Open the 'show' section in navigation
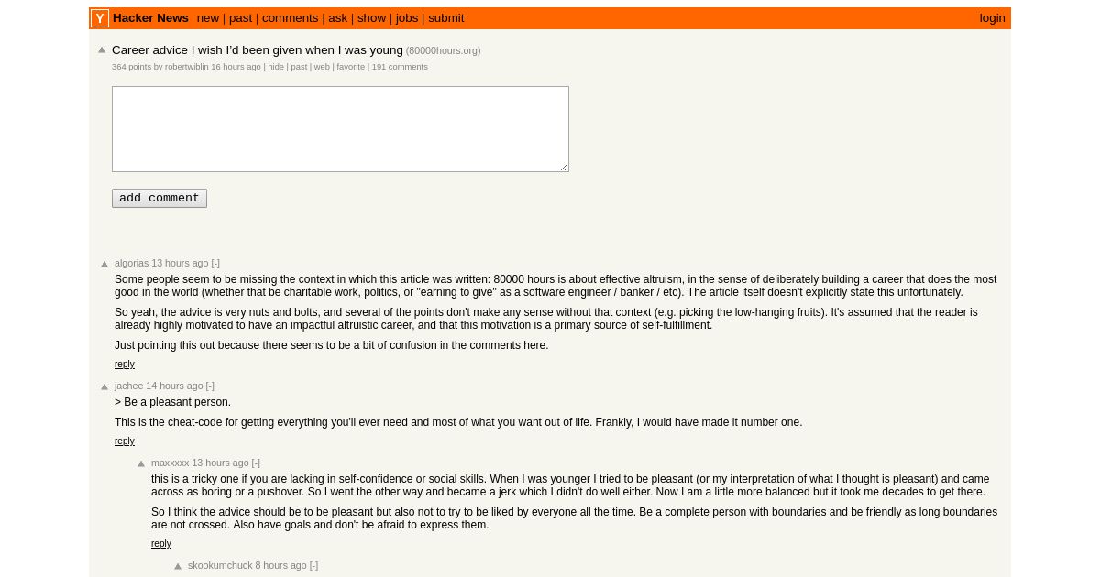The height and width of the screenshot is (577, 1100). 371,18
